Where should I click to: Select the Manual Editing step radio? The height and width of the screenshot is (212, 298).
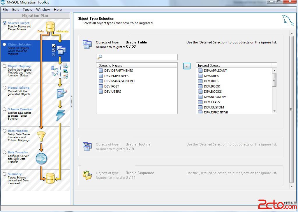click(x=5, y=87)
